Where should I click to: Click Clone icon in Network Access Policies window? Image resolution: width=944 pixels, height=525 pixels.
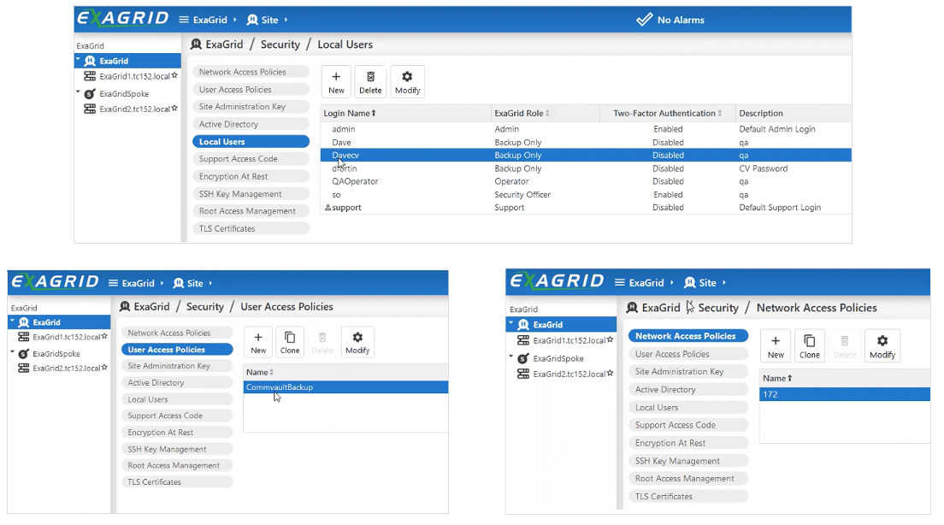809,346
